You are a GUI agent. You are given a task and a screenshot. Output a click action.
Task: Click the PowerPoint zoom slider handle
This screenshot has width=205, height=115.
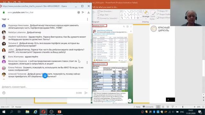[183, 107]
